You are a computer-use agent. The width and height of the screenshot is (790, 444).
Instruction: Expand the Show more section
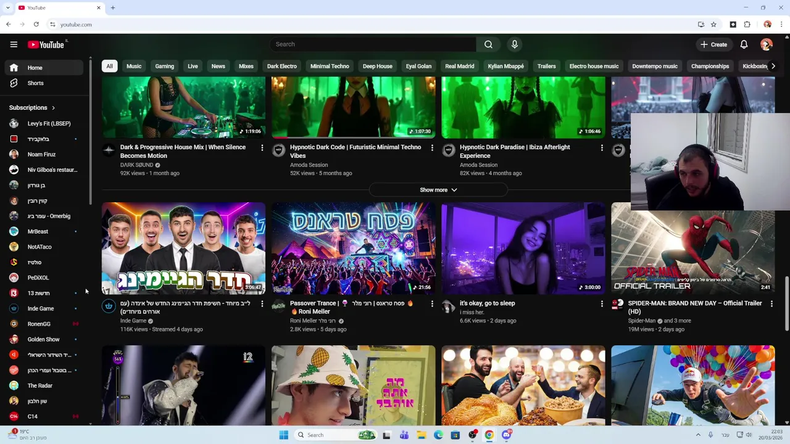click(438, 190)
